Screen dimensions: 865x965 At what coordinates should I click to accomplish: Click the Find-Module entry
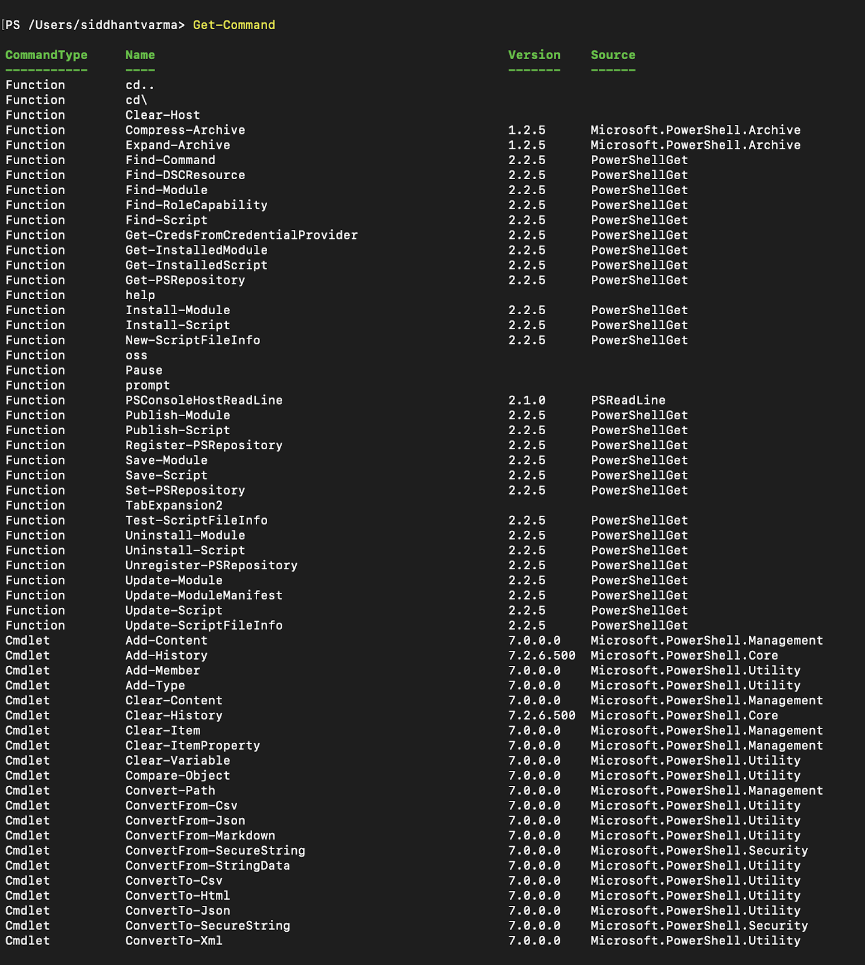166,190
